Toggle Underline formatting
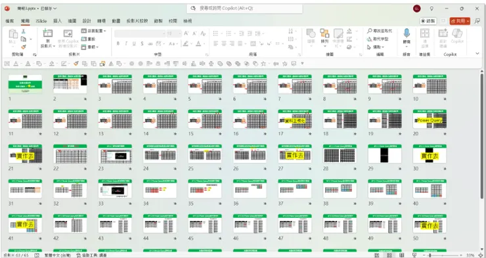Image resolution: width=486 pixels, height=258 pixels. click(x=134, y=44)
